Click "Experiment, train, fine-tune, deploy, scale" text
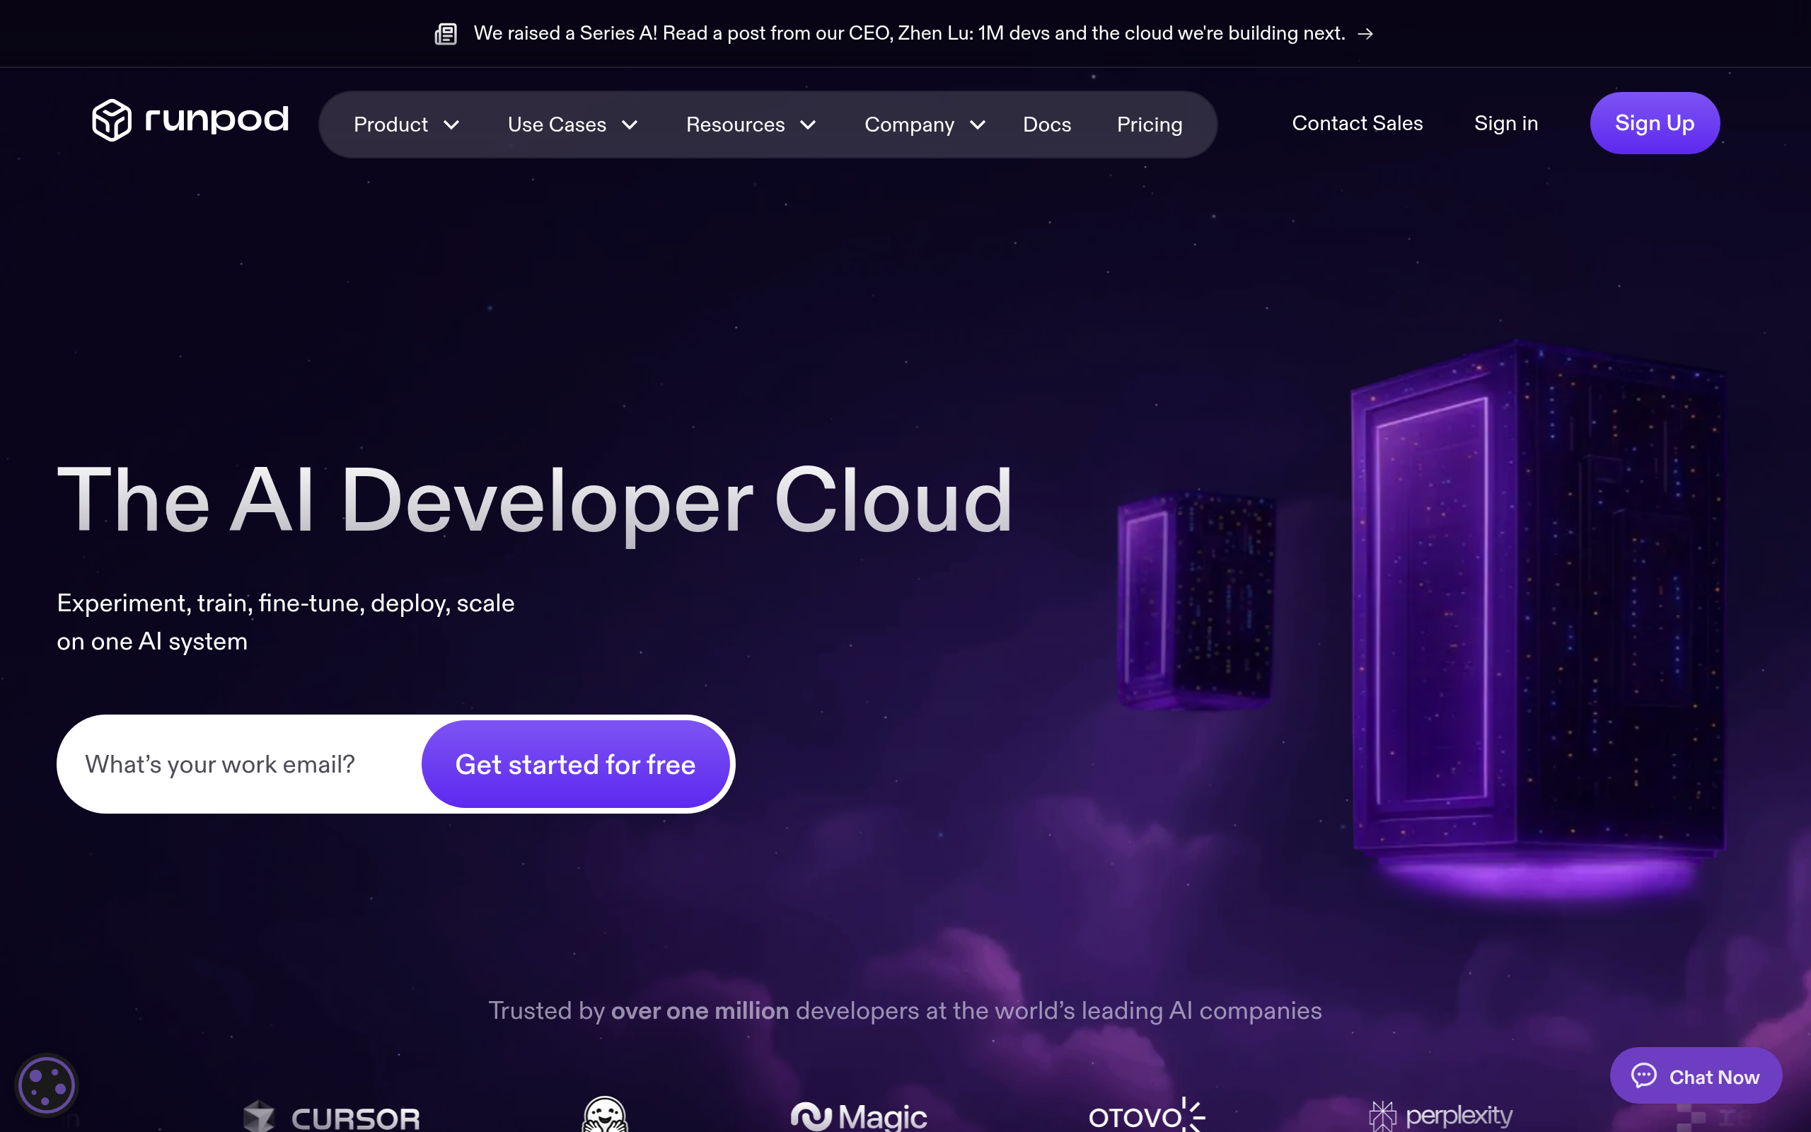Viewport: 1811px width, 1132px height. (286, 603)
